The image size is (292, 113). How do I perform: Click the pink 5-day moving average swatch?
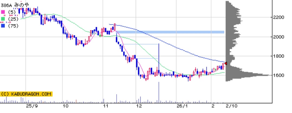point(3,12)
